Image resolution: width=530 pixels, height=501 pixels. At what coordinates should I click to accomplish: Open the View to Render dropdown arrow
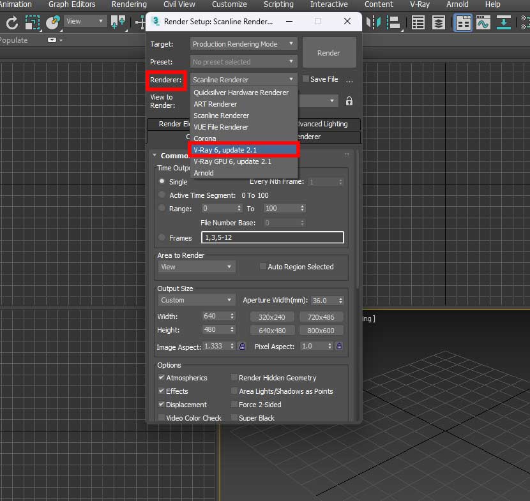331,101
